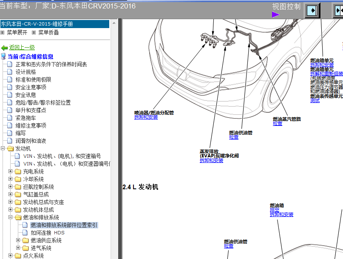343x259 pixels.
Task: Select 安全注意事项 tree item
Action: click(31, 87)
